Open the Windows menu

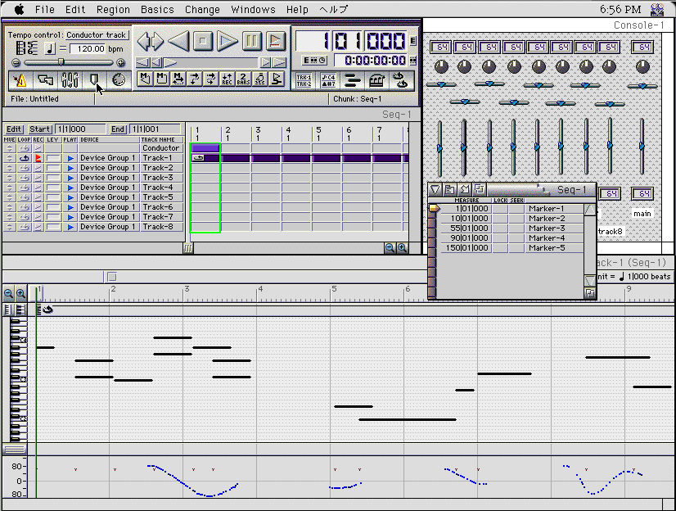point(253,9)
